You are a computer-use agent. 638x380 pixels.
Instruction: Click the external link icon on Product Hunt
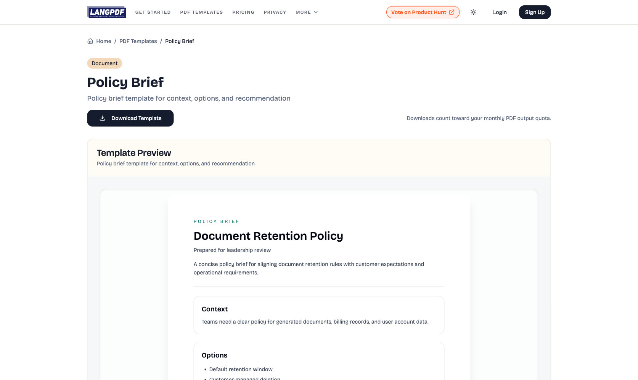click(x=452, y=12)
